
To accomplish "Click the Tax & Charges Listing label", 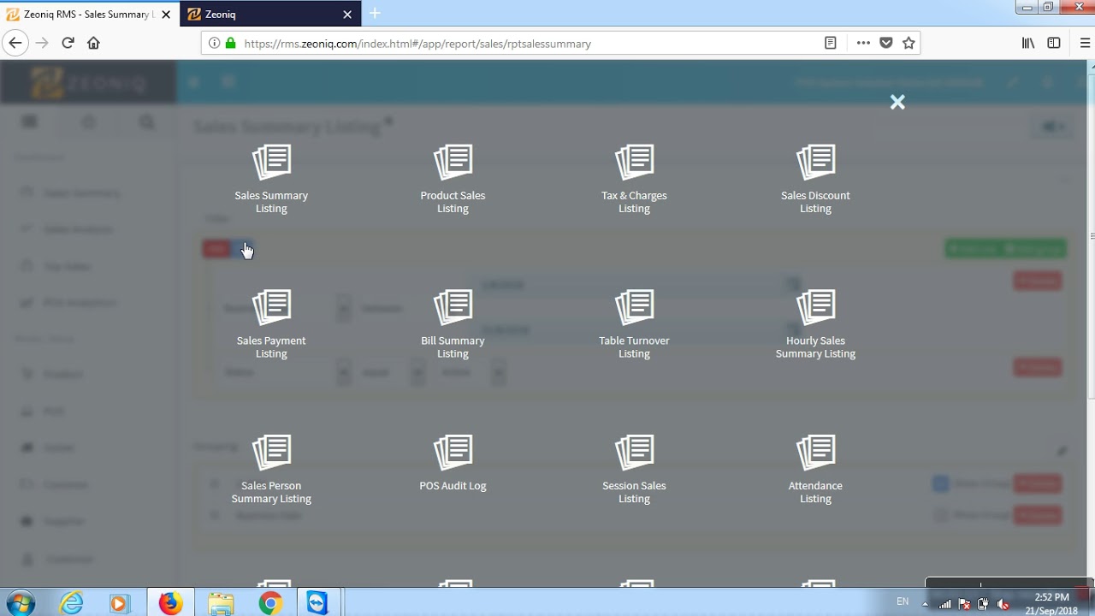I will pos(634,202).
